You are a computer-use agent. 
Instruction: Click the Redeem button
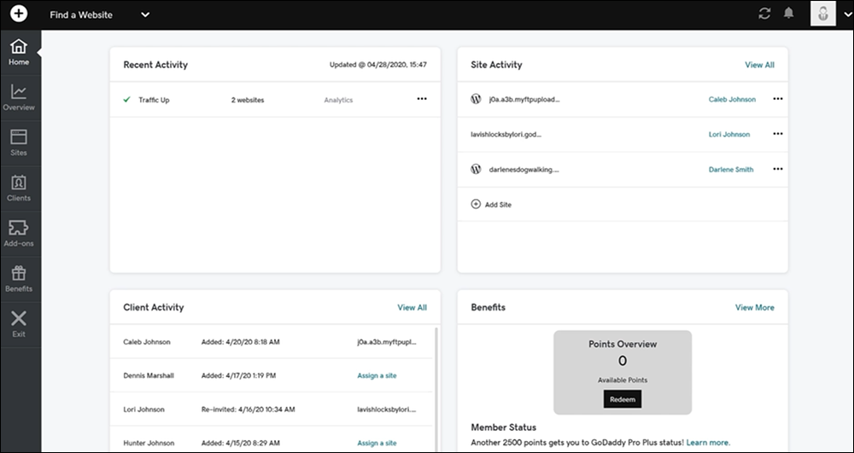click(x=622, y=398)
